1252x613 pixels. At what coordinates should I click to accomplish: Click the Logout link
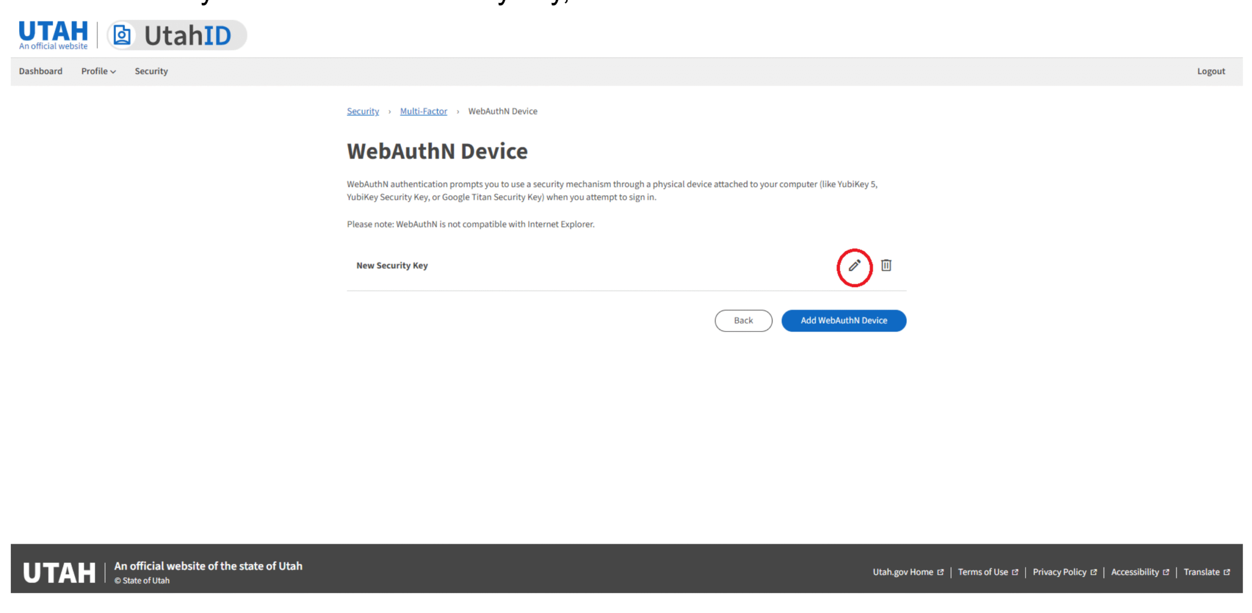click(1210, 71)
